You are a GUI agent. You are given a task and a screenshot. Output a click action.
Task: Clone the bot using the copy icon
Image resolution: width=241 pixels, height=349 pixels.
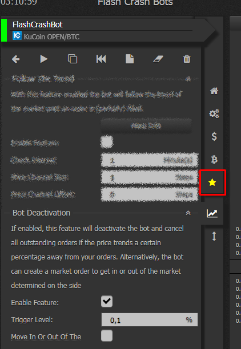[x=73, y=59]
